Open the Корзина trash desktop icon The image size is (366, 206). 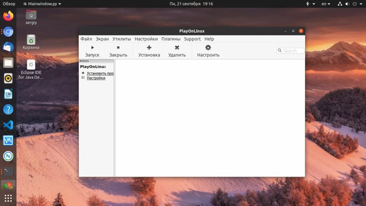31,42
